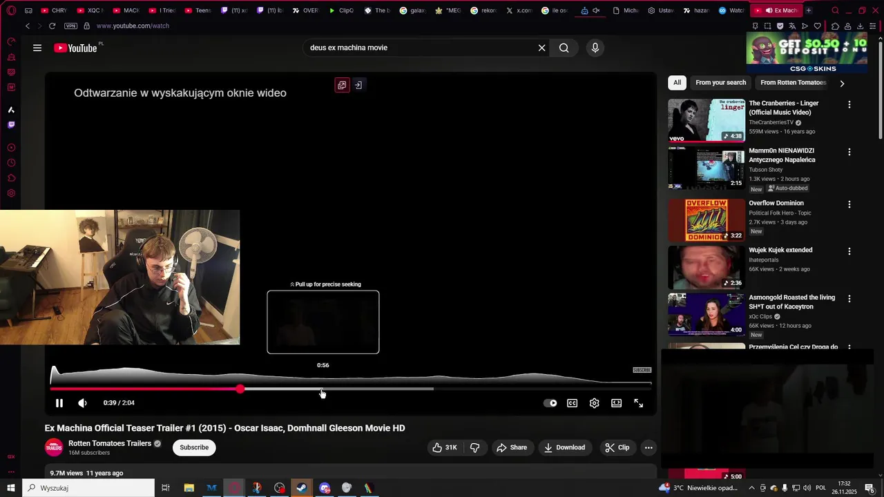Open options for Overflow Dominion

point(849,204)
